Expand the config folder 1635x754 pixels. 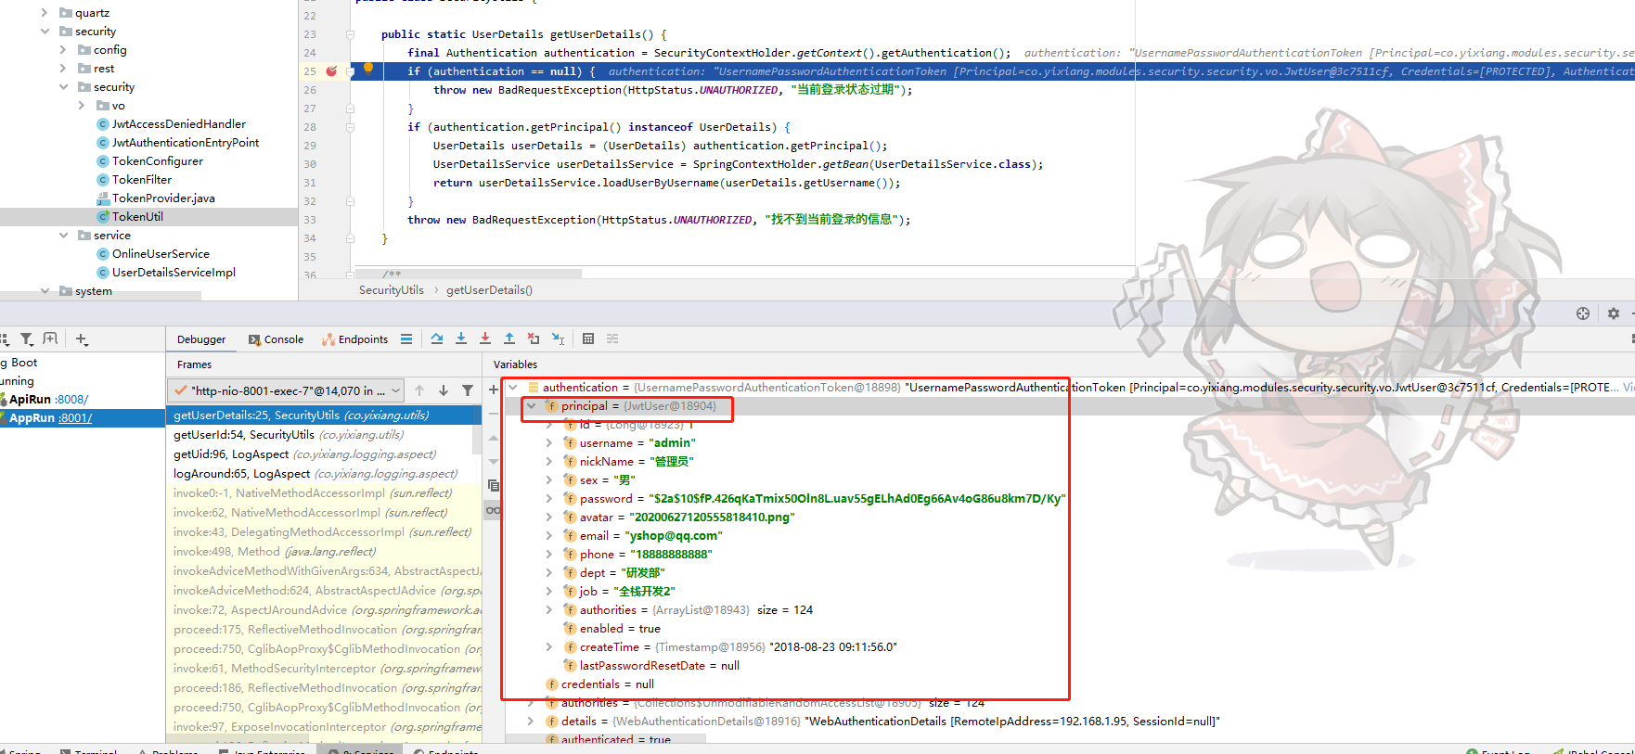(x=63, y=50)
